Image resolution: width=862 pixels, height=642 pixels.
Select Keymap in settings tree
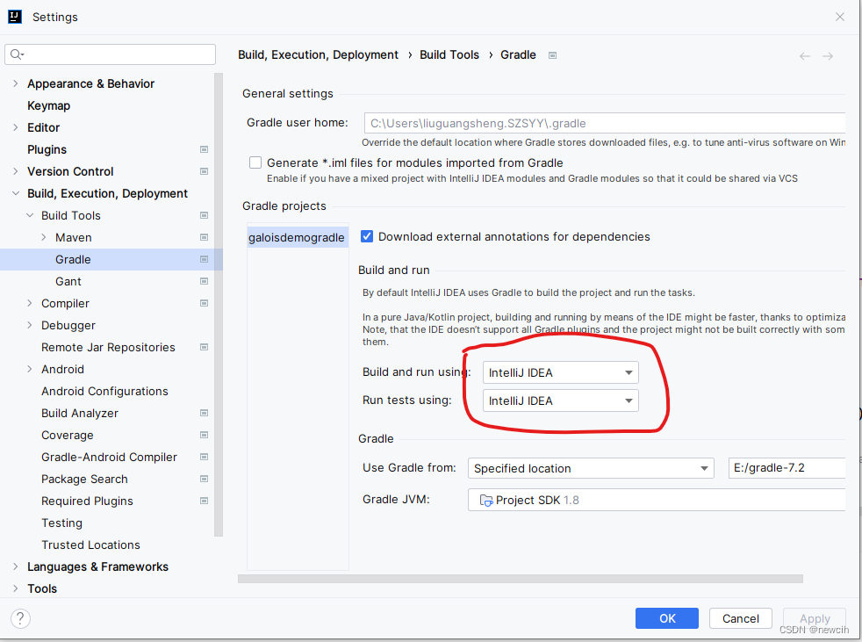[49, 105]
